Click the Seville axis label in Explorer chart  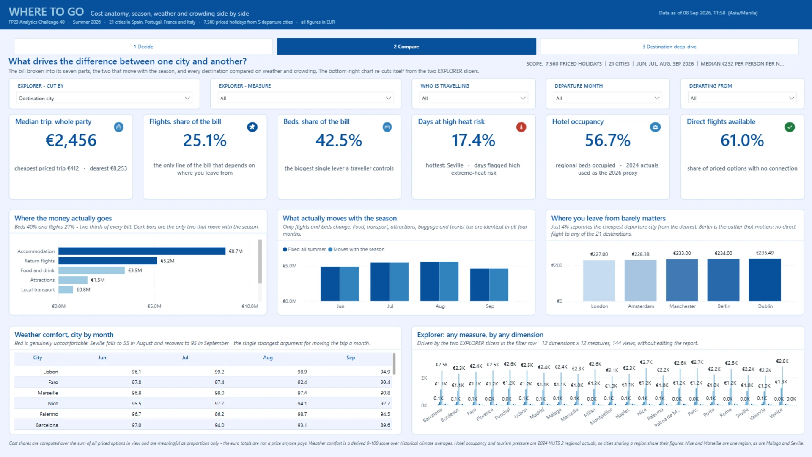(742, 413)
